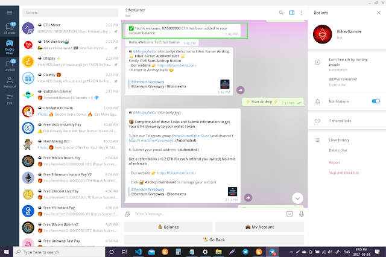Open the t.me/EtherGiveaway channel link
This screenshot has width=386, height=257.
pos(150,141)
